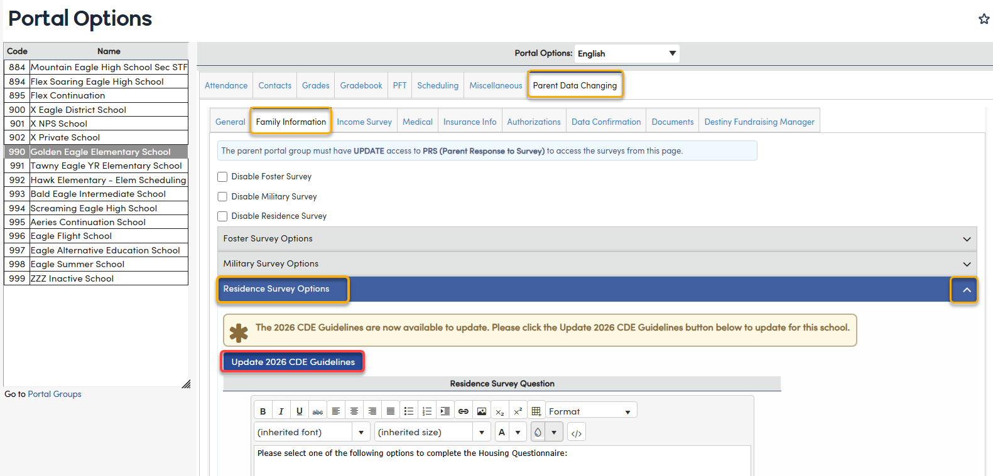Apply subscript formatting
This screenshot has width=993, height=476.
point(500,411)
